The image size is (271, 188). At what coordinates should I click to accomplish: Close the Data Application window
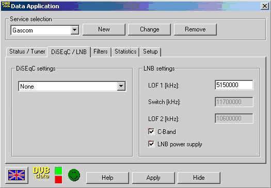point(265,6)
